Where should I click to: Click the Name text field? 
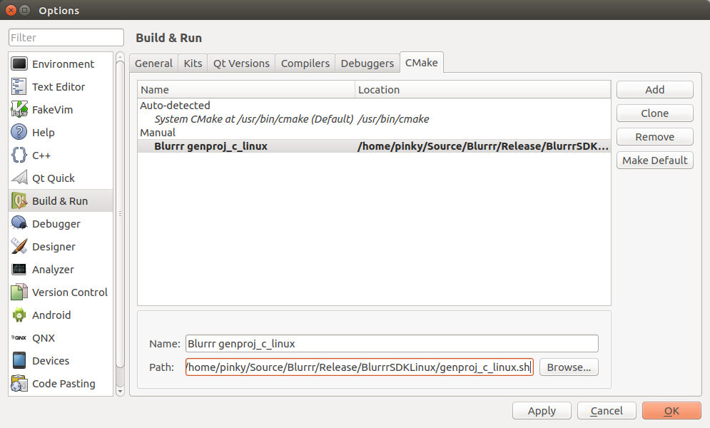(391, 344)
